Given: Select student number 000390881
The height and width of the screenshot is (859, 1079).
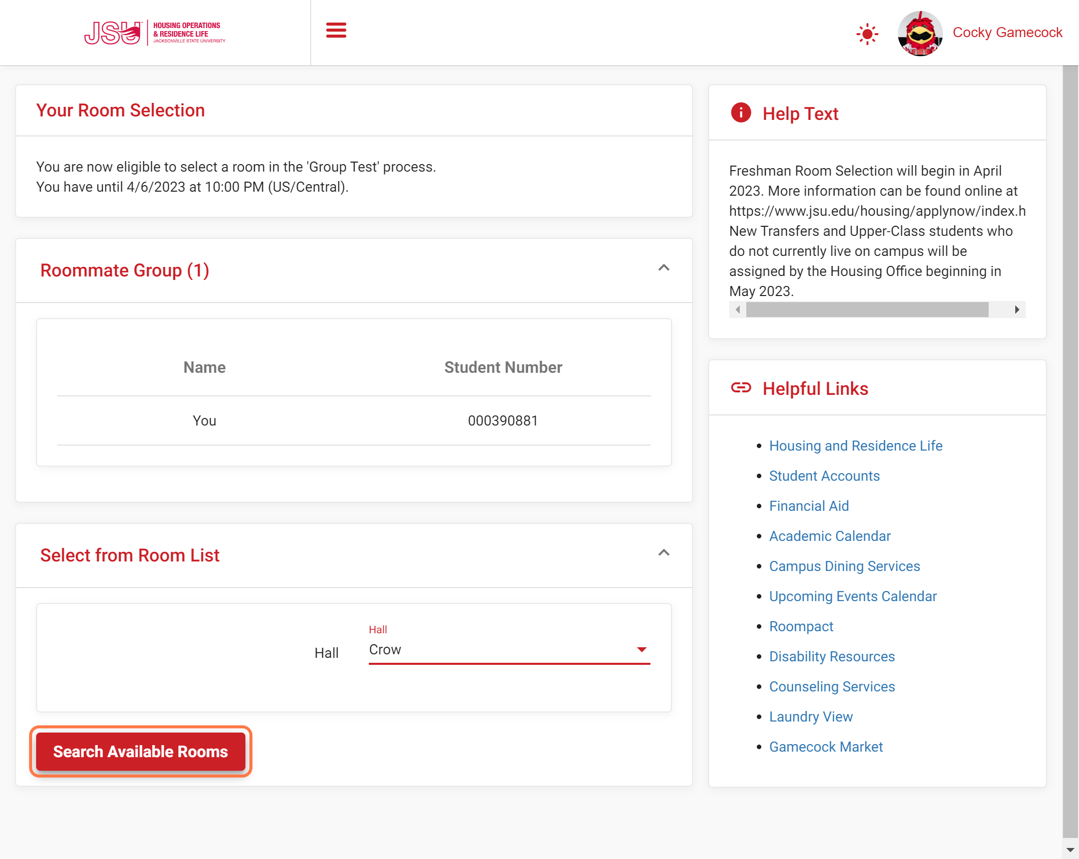Looking at the screenshot, I should click(x=503, y=420).
